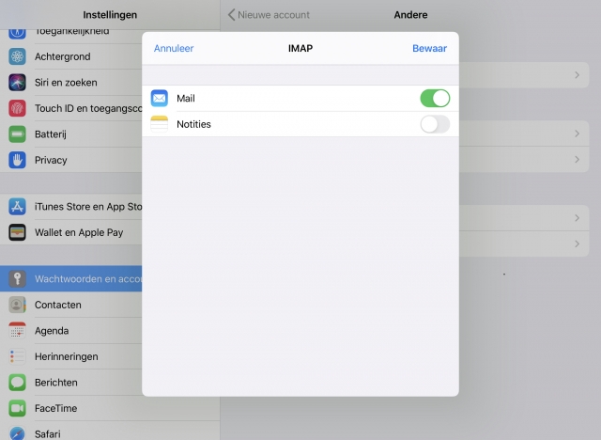Open FaceTime label in sidebar
601x440 pixels.
(x=56, y=408)
